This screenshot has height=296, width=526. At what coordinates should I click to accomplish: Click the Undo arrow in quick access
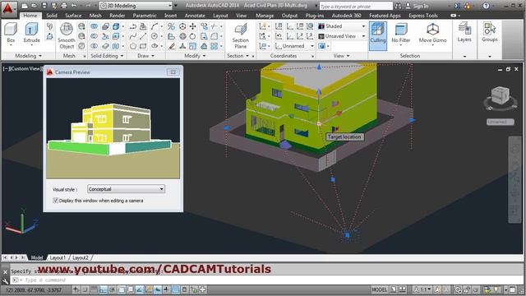[74, 6]
